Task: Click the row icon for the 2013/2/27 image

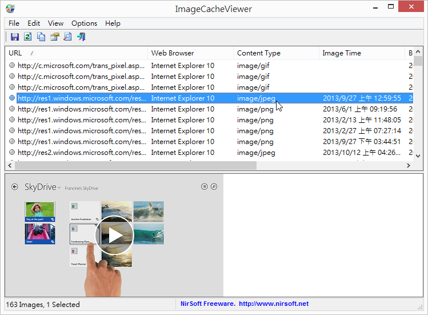Action: 12,130
